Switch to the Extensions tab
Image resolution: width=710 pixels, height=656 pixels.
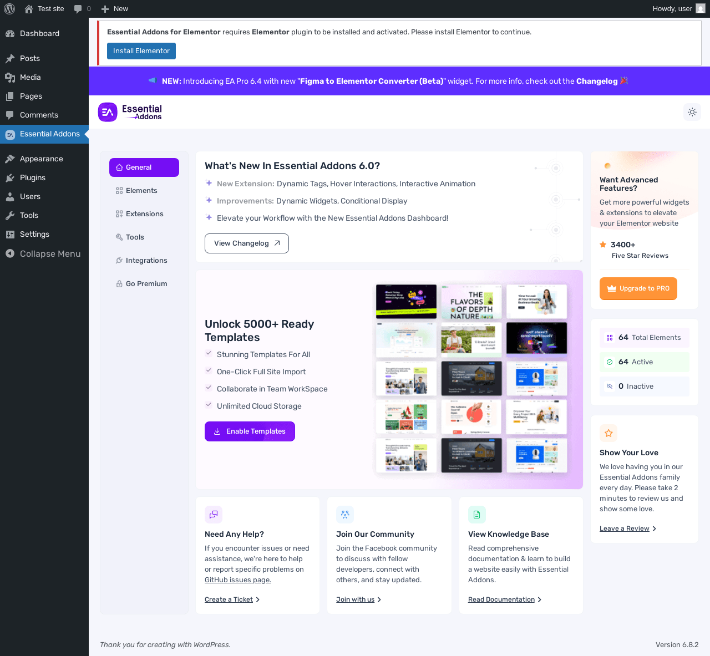[x=144, y=214]
